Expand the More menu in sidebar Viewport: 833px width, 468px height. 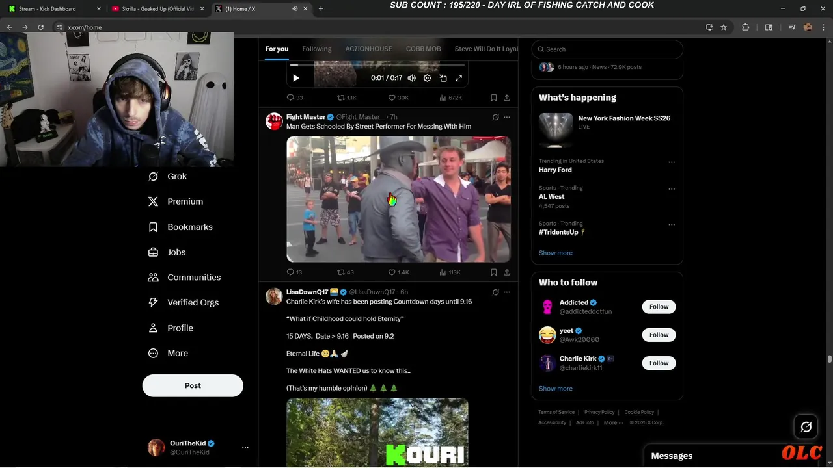[x=168, y=353]
